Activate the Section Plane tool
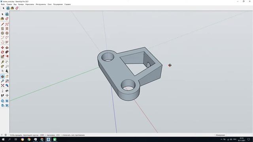This screenshot has width=253, height=142. pos(7,95)
